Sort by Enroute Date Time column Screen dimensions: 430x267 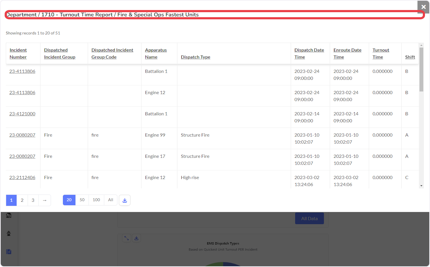(x=348, y=54)
